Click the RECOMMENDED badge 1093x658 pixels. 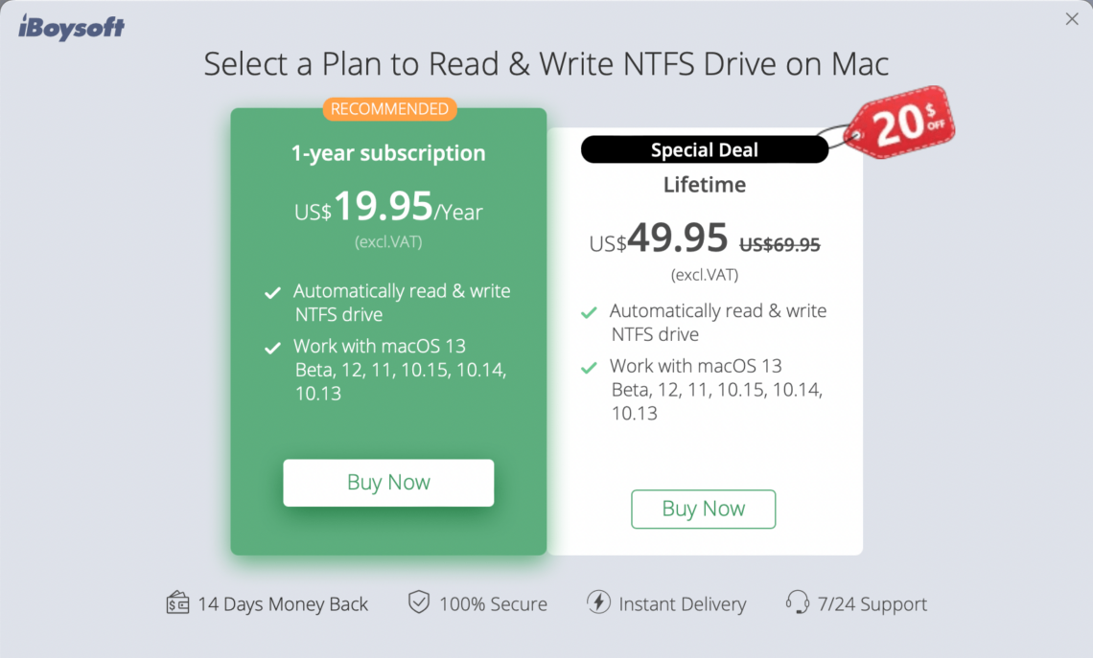click(389, 108)
